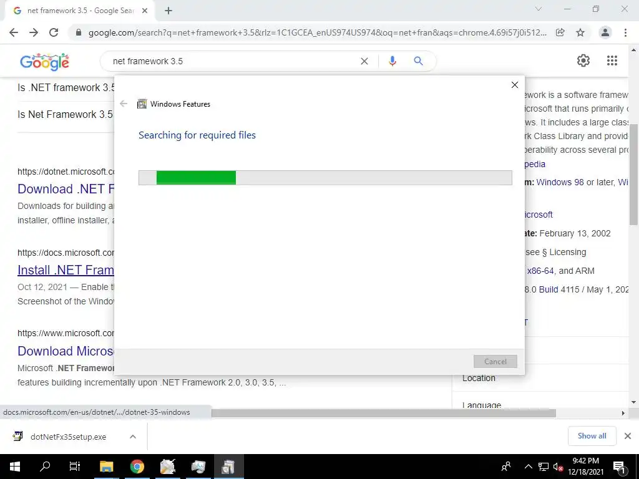Open a new Chrome tab
Image resolution: width=639 pixels, height=479 pixels.
tap(168, 11)
